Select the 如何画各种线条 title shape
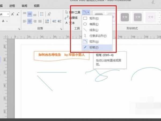 pos(62,56)
